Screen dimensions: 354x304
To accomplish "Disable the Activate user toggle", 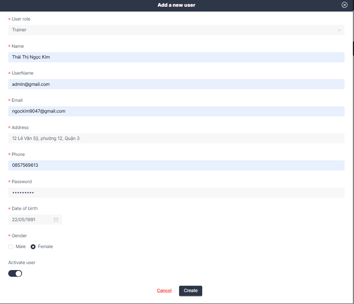I will pyautogui.click(x=15, y=273).
